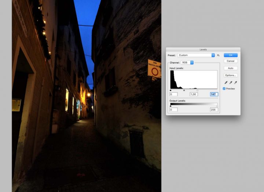Focus the input highlight field showing 147
This screenshot has width=264, height=192.
point(214,94)
